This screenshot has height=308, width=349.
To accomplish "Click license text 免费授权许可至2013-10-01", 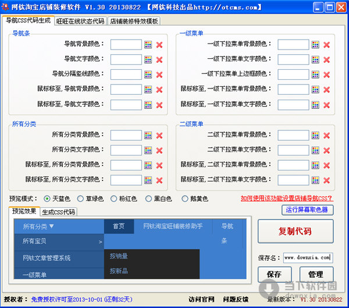I will pos(67,299).
